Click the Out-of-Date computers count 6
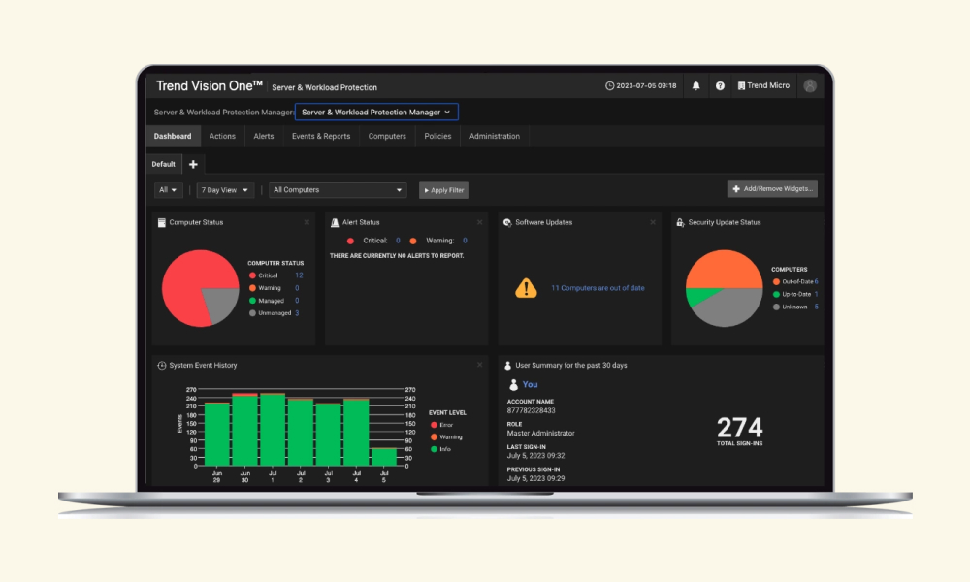The width and height of the screenshot is (970, 582). [816, 281]
